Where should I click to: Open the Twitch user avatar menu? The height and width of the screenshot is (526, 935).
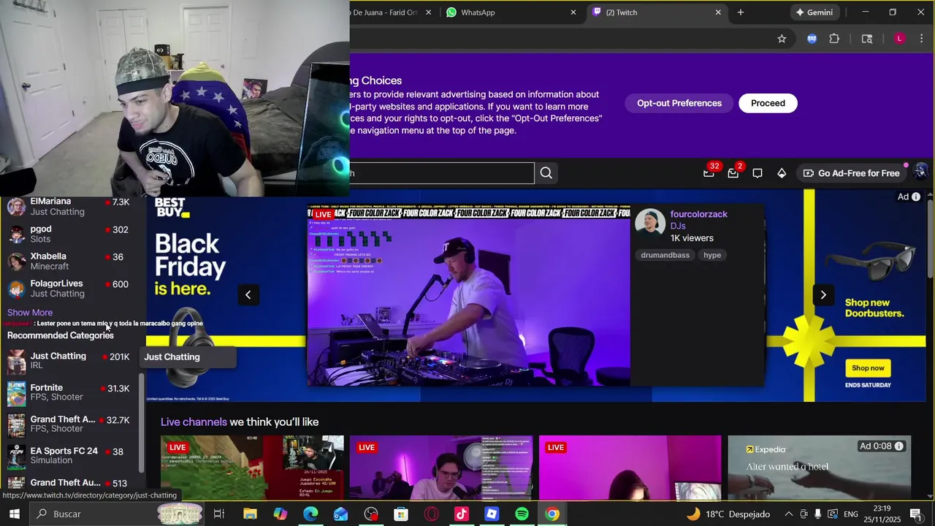920,172
